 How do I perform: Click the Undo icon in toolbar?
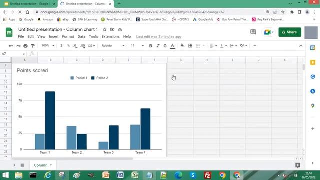(x=11, y=46)
